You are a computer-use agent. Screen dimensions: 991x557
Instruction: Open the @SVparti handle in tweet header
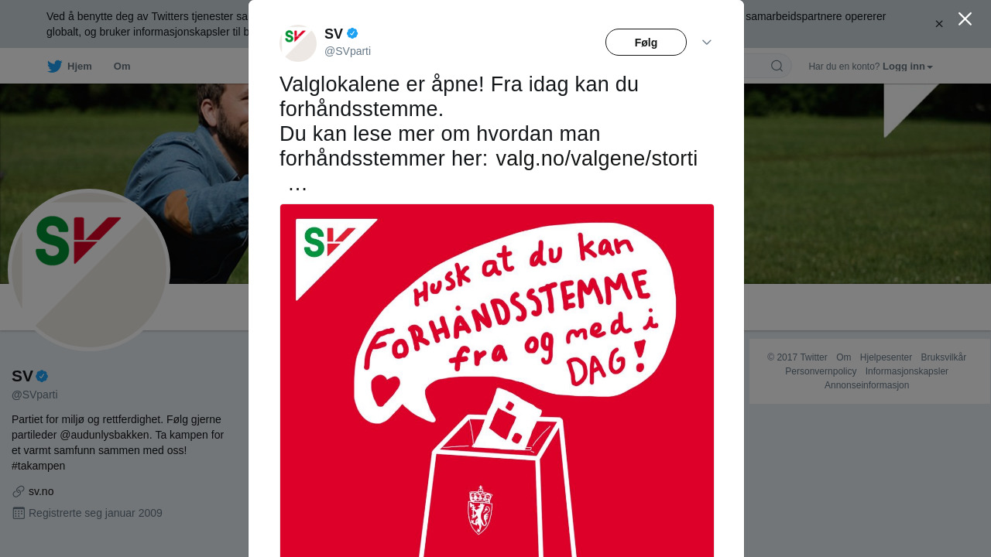pos(348,51)
